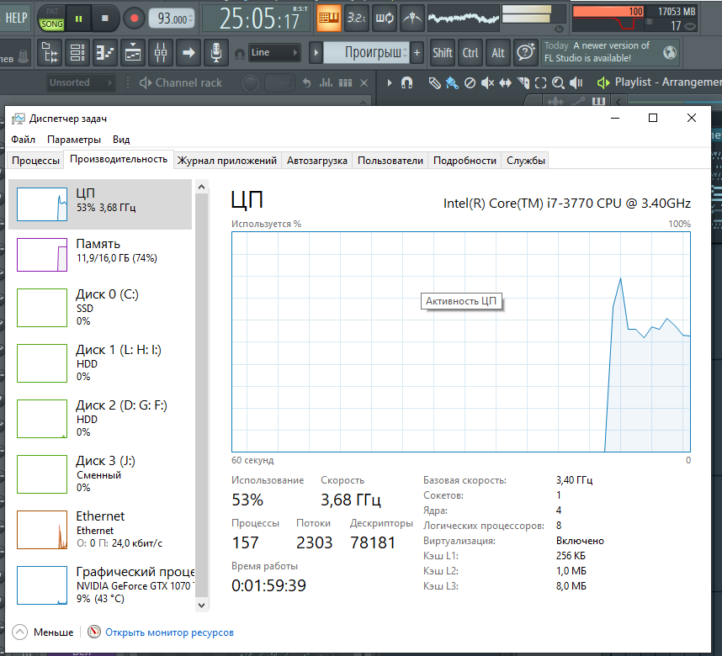Click the Channel rack undo-arrow icon

tap(306, 83)
